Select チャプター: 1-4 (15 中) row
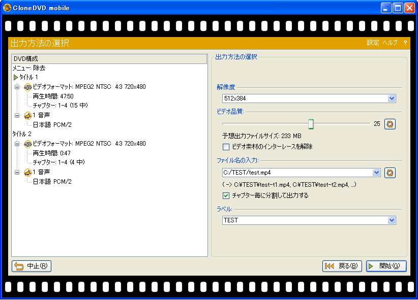Screen dimensions: 418x300 [60, 106]
